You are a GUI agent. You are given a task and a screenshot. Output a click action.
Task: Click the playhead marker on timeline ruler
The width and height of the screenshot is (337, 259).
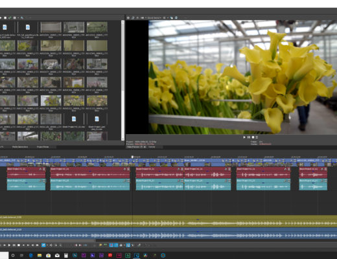[x=132, y=157]
